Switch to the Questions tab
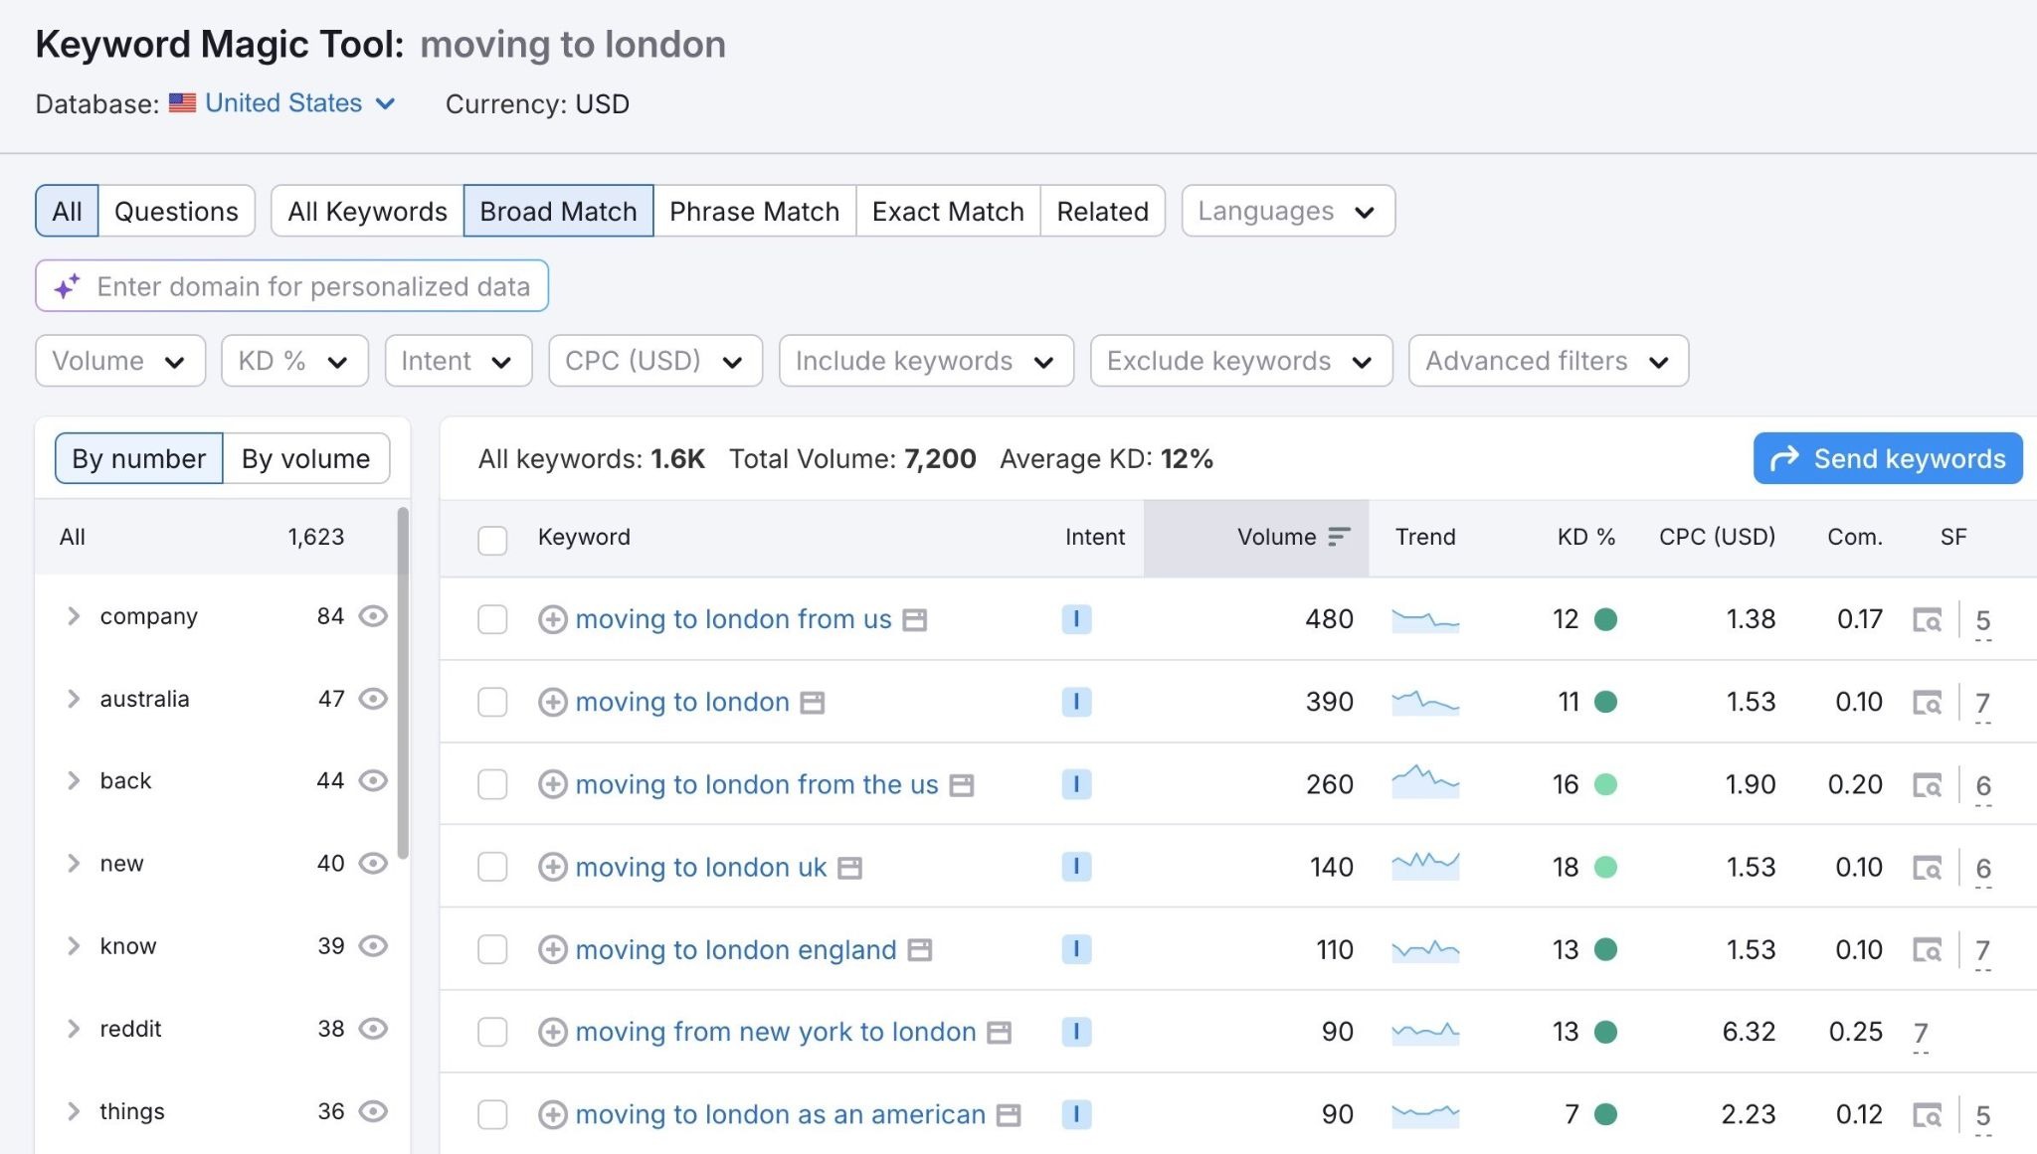 click(176, 211)
